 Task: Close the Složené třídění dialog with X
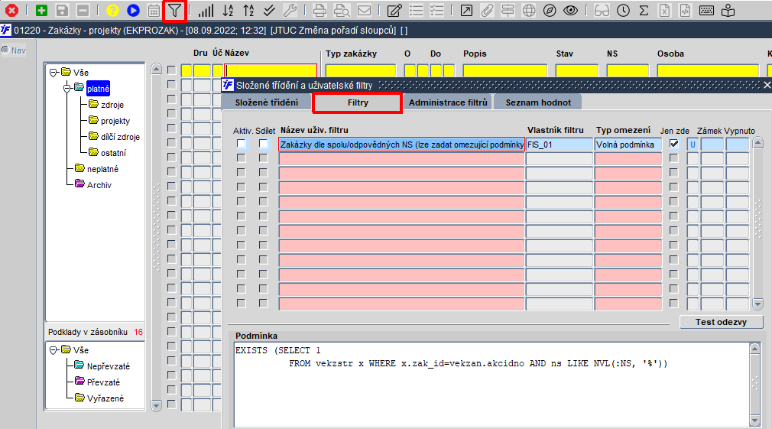[x=767, y=85]
